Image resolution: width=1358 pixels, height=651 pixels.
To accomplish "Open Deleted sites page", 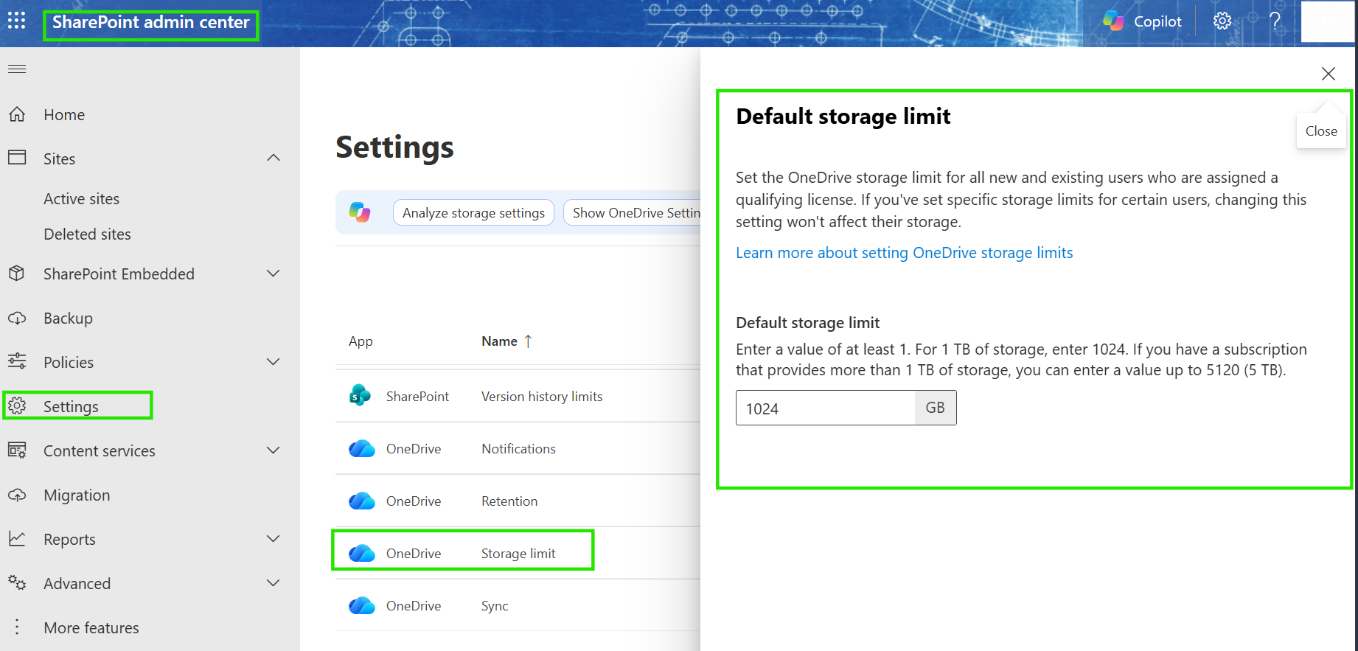I will 87,234.
